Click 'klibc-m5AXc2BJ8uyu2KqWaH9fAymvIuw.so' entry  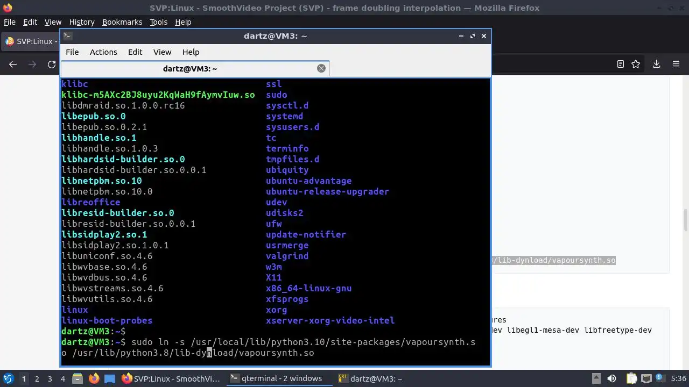click(158, 95)
